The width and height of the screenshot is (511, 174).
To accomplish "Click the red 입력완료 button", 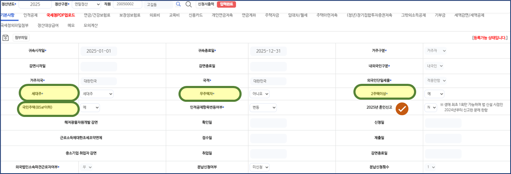I will (226, 4).
